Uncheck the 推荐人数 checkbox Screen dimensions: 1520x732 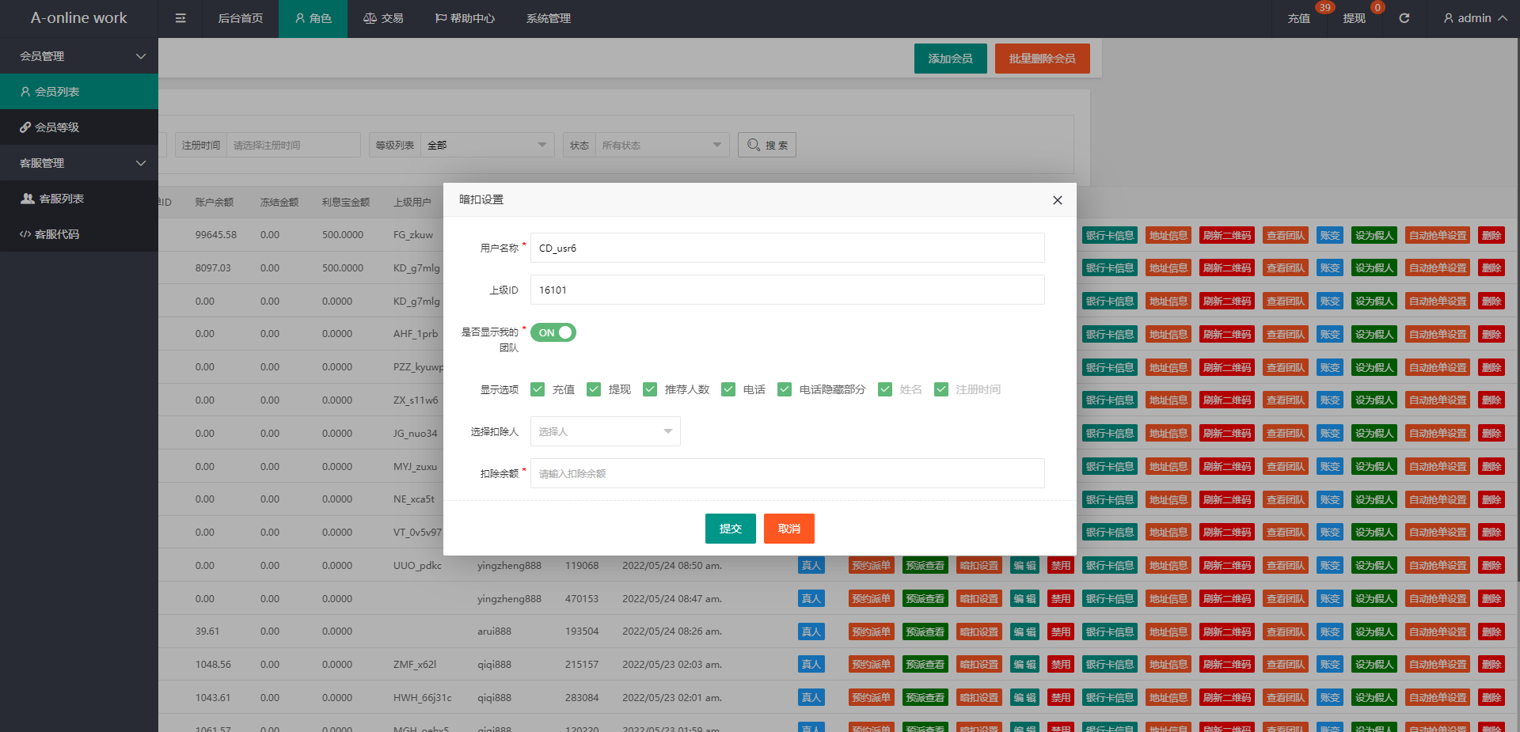[x=650, y=389]
